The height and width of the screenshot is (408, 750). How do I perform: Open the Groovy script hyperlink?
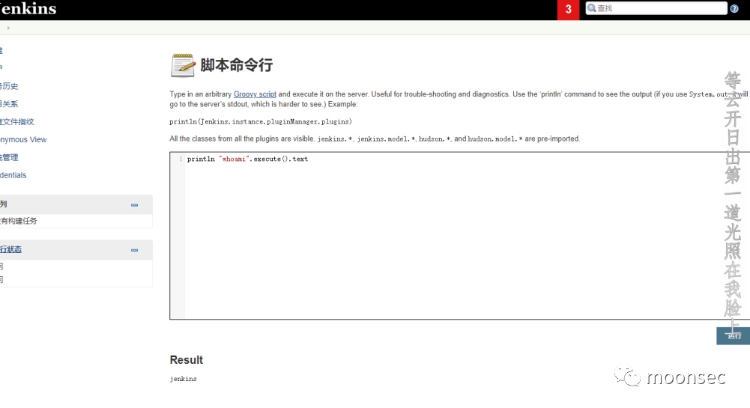click(x=255, y=94)
